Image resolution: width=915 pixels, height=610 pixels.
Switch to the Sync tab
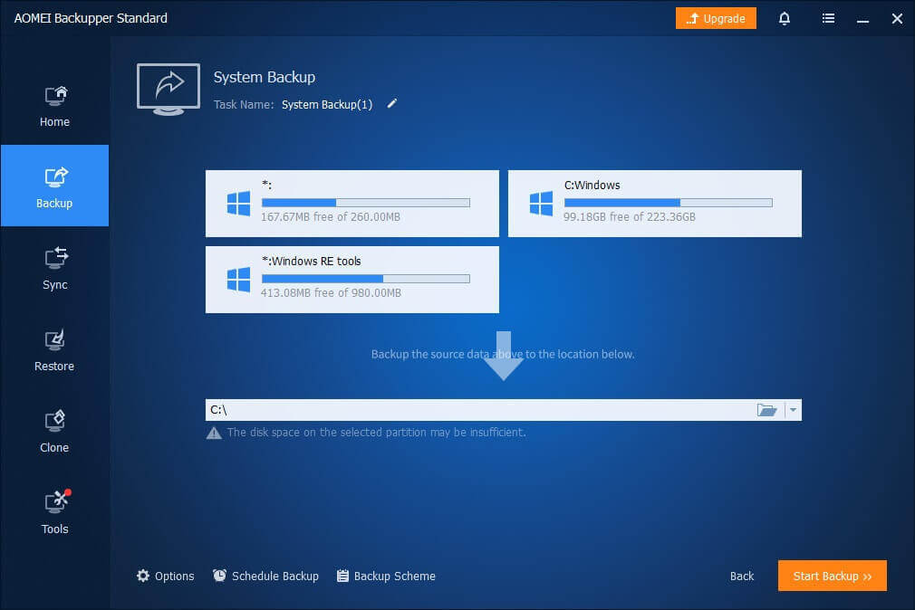click(54, 269)
